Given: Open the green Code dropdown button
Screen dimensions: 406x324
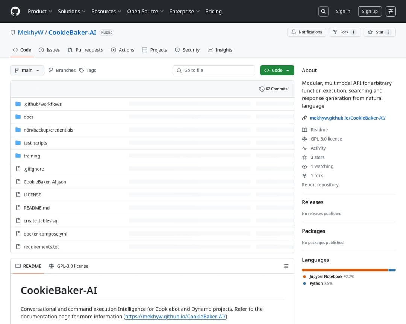Looking at the screenshot, I should (277, 70).
